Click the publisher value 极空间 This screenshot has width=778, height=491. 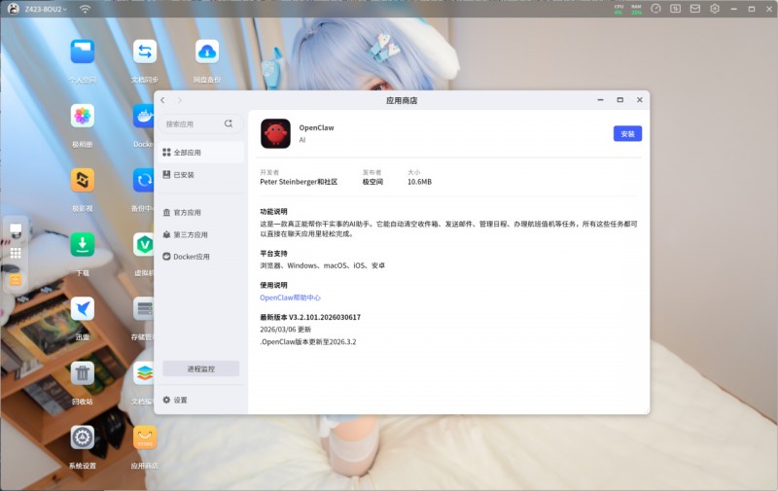coord(372,182)
